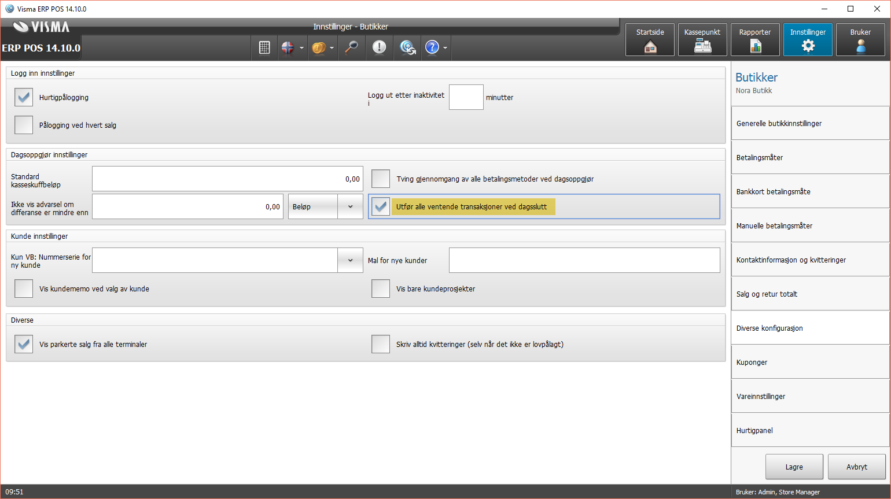Go to the Startside tab
Image resolution: width=891 pixels, height=499 pixels.
point(650,39)
